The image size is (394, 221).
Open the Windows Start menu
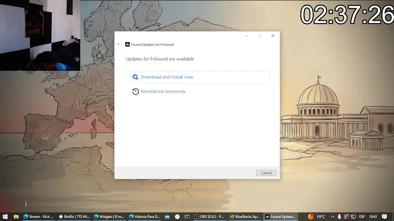pyautogui.click(x=5, y=217)
